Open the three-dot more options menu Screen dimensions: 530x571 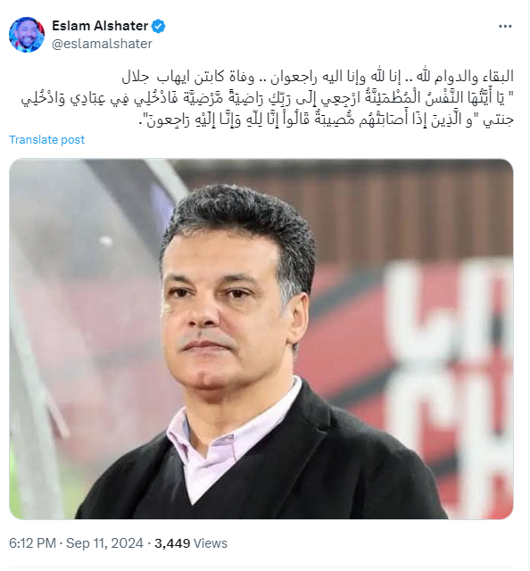(x=505, y=26)
